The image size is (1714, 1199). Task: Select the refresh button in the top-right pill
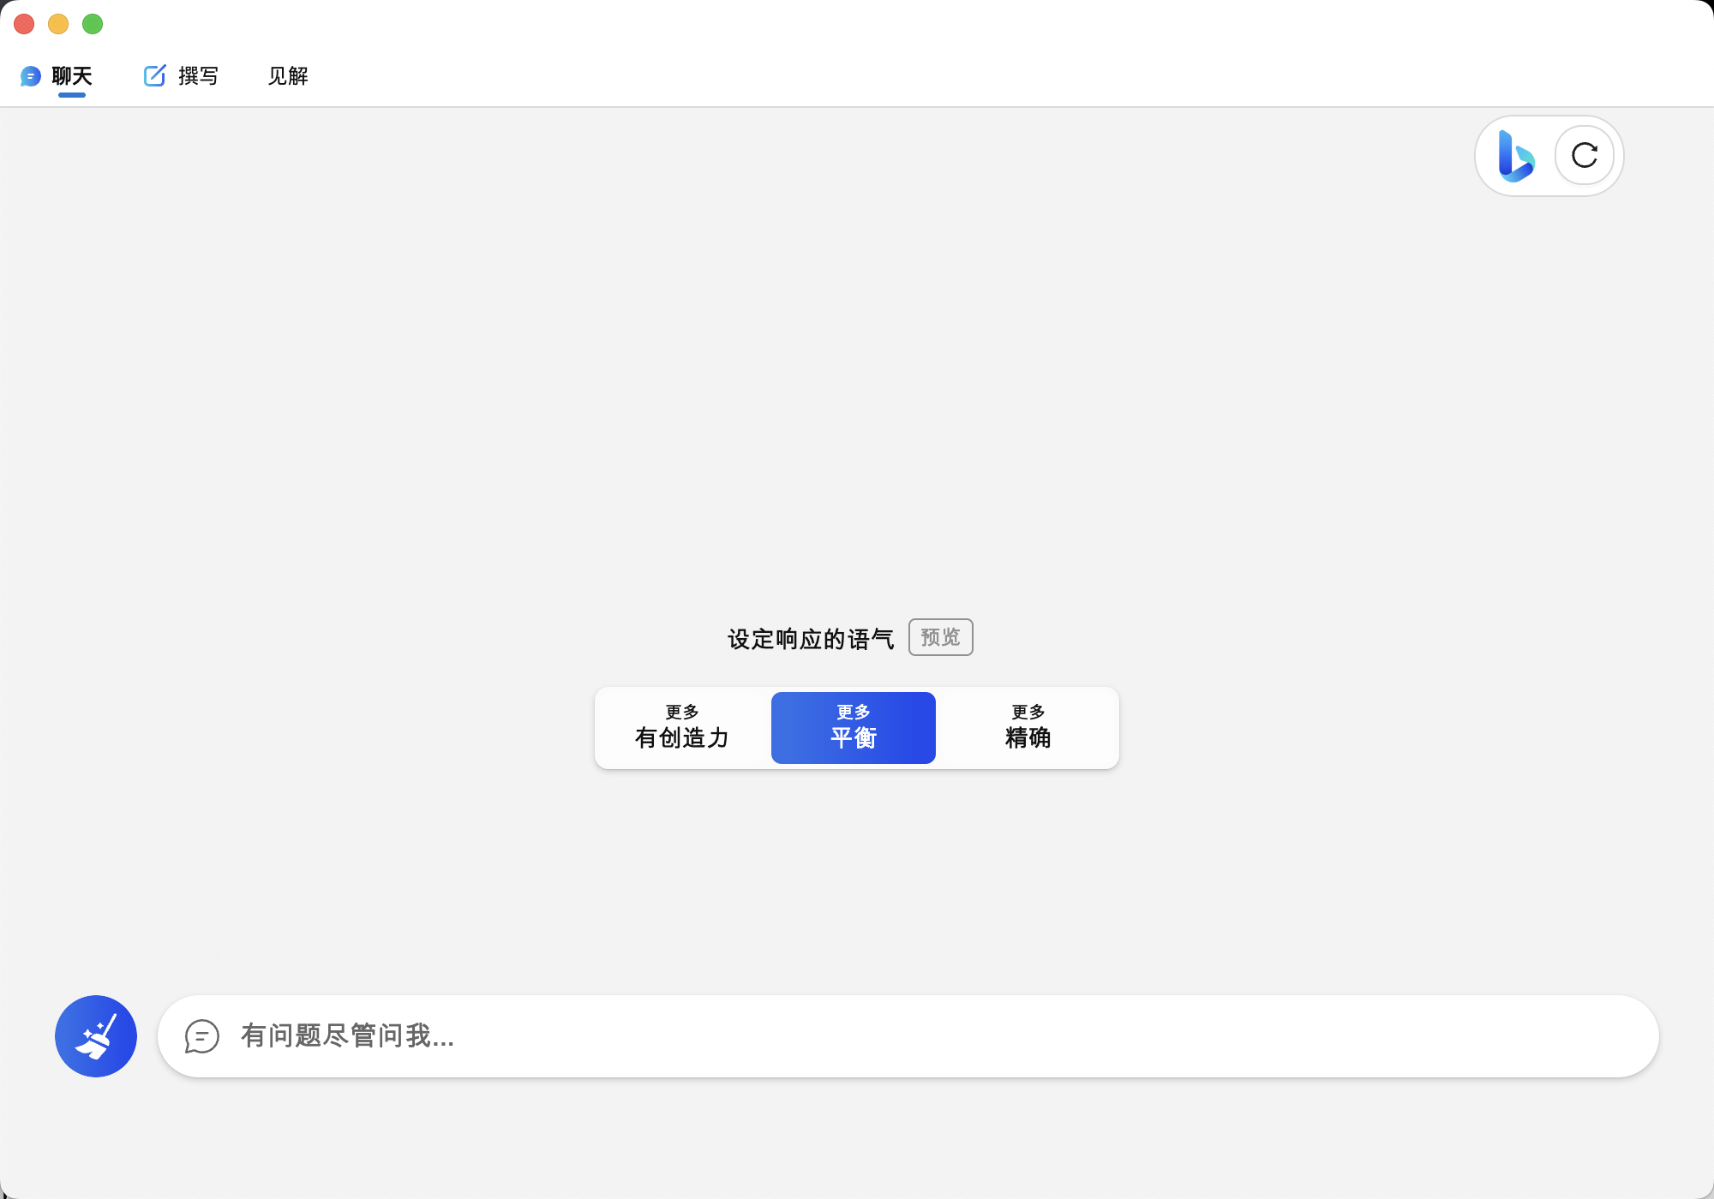point(1585,156)
